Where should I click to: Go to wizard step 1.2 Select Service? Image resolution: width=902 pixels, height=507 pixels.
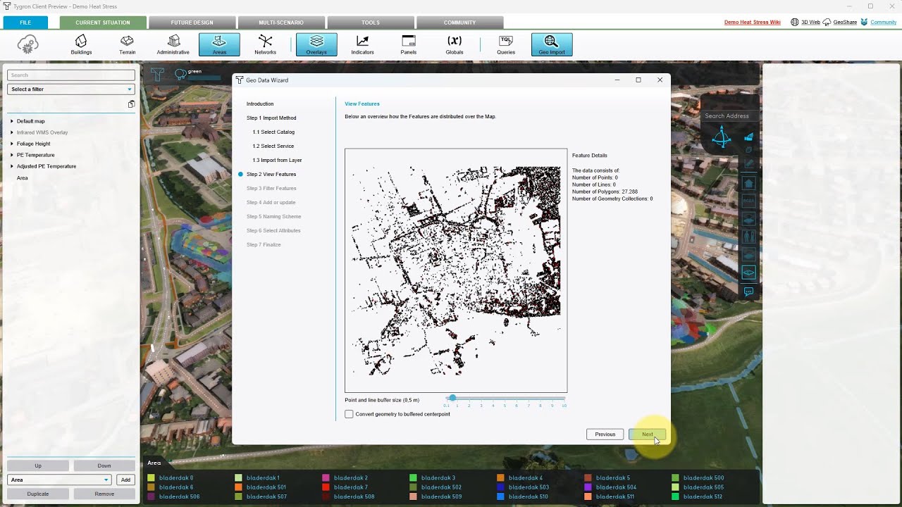point(273,146)
